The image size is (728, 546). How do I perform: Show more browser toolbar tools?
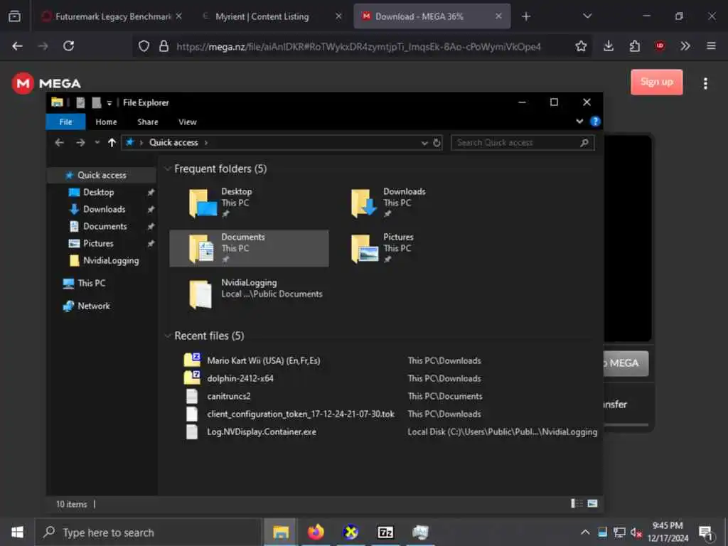[685, 46]
